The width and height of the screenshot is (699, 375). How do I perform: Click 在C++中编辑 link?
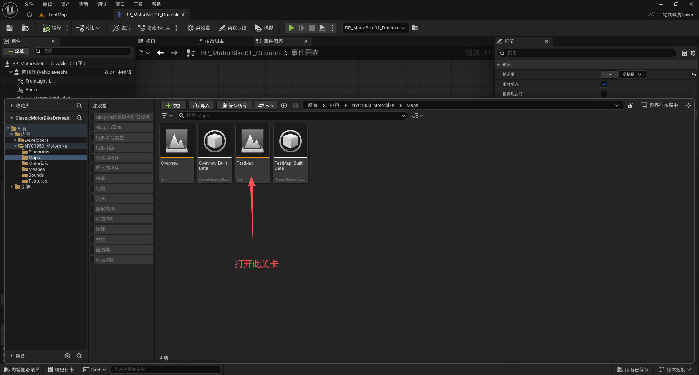118,72
